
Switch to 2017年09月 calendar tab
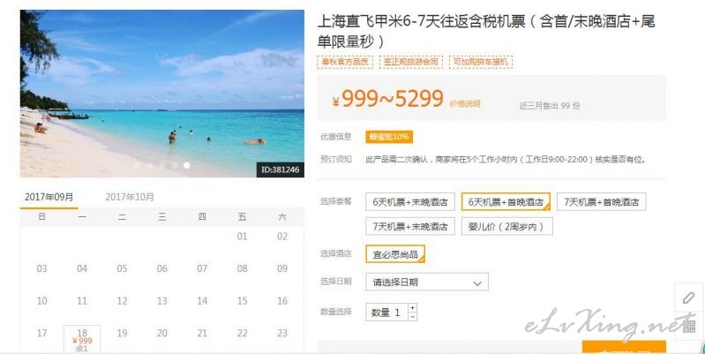click(49, 197)
